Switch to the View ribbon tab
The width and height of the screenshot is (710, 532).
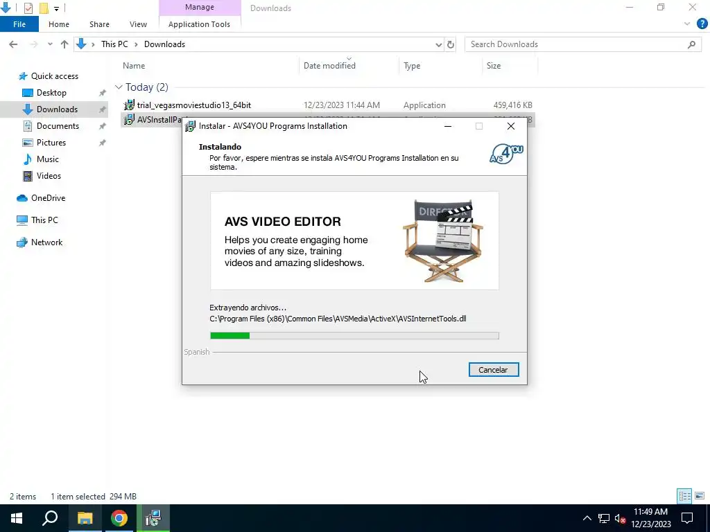[138, 24]
